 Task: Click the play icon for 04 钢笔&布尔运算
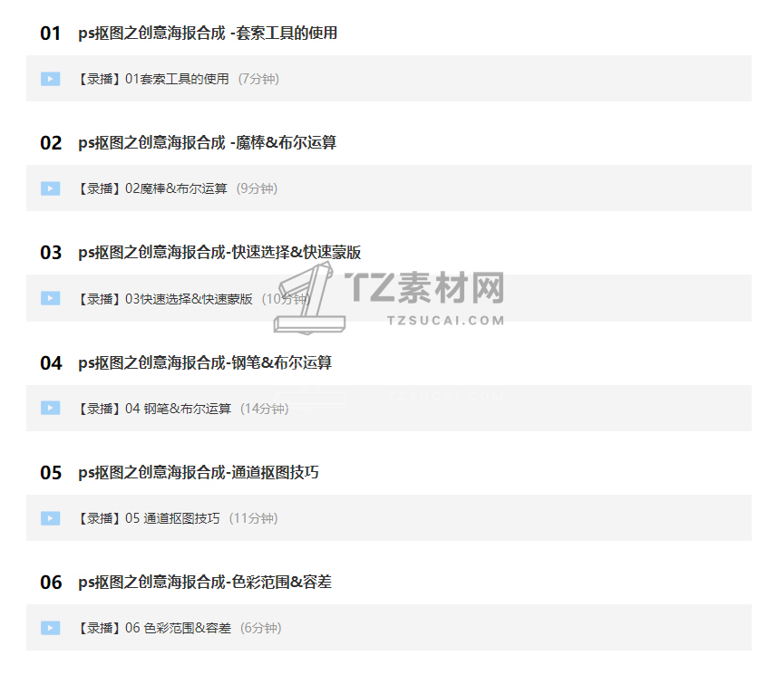tap(50, 408)
